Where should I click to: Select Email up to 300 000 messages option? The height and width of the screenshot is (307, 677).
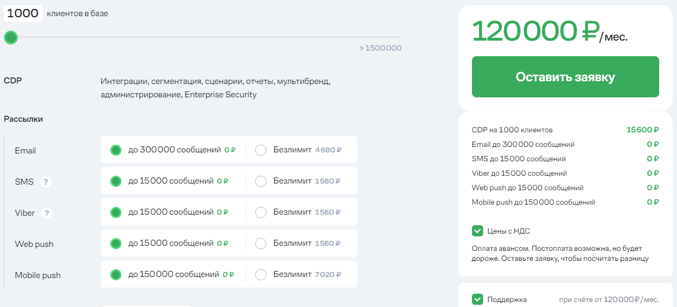click(116, 150)
